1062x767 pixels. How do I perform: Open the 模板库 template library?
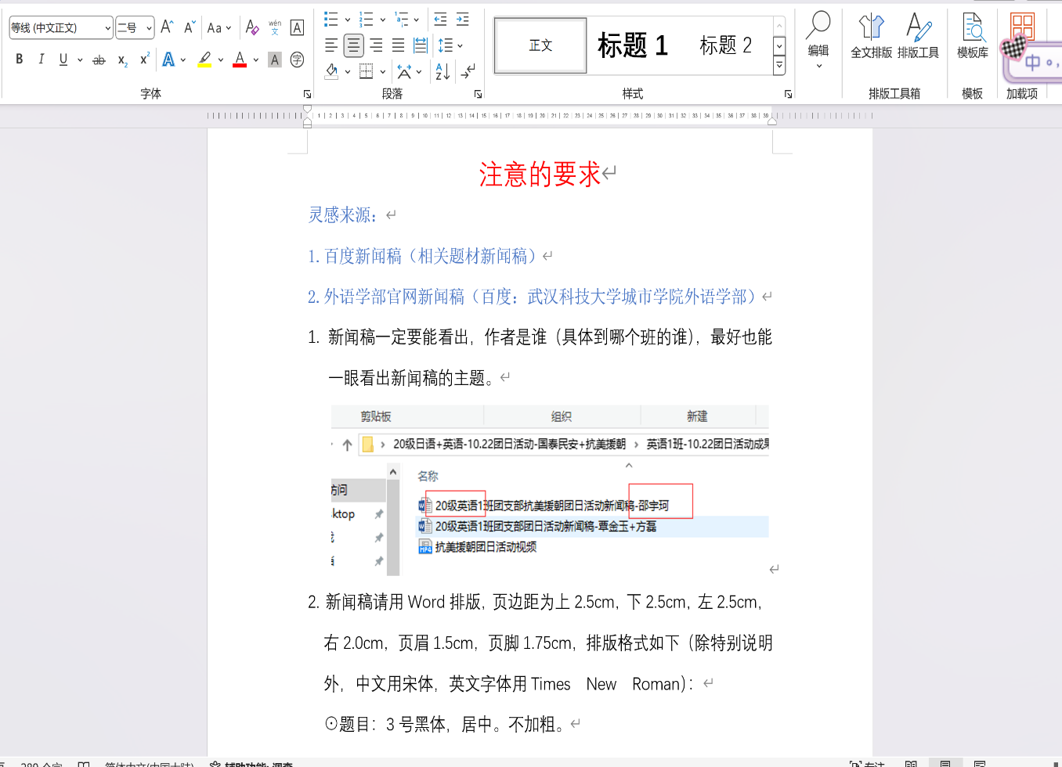pos(973,37)
